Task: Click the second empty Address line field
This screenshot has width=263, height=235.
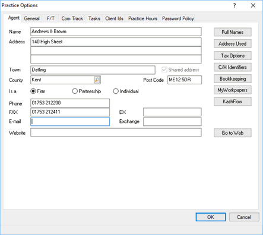Action: coord(116,50)
